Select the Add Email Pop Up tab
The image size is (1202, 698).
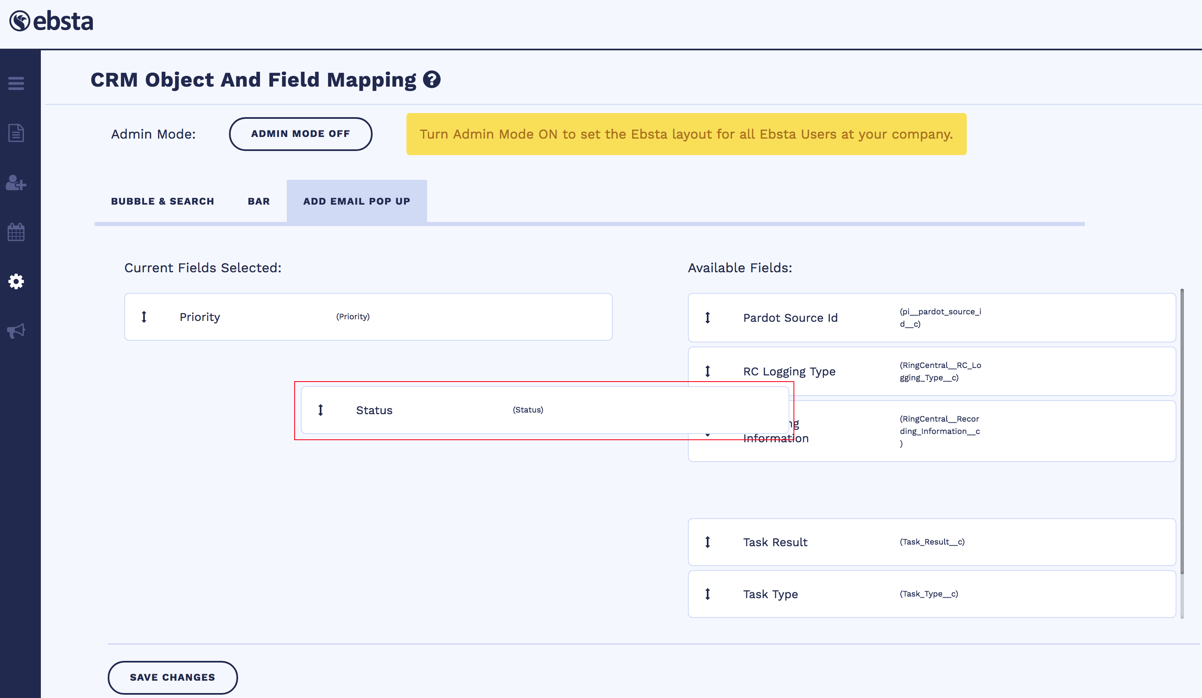[356, 201]
